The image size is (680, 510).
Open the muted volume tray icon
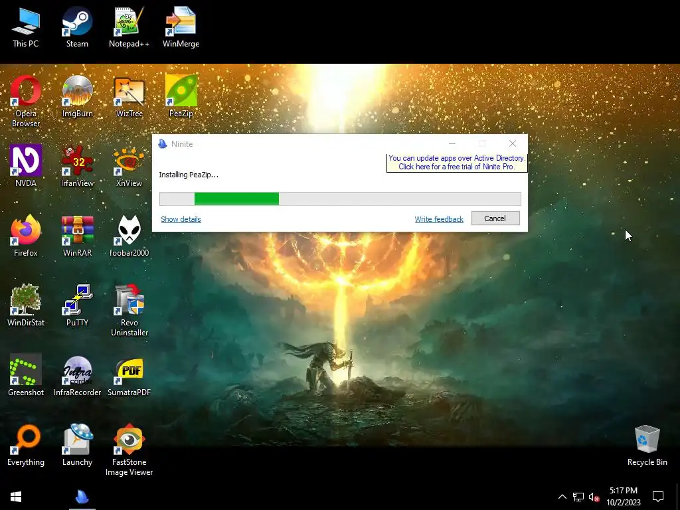[x=594, y=497]
